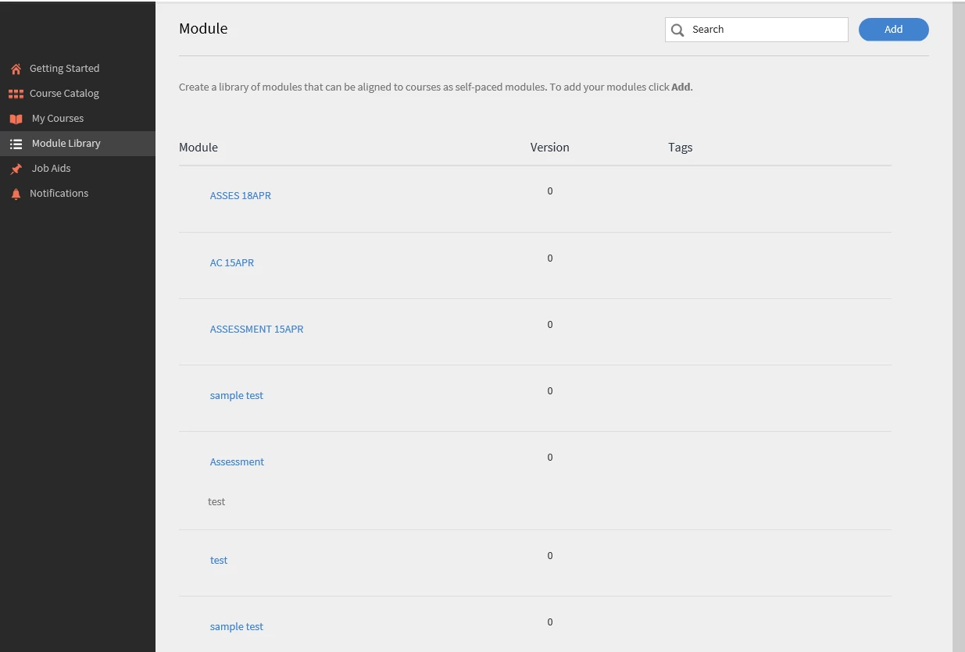Focus the module Search field

click(x=766, y=30)
